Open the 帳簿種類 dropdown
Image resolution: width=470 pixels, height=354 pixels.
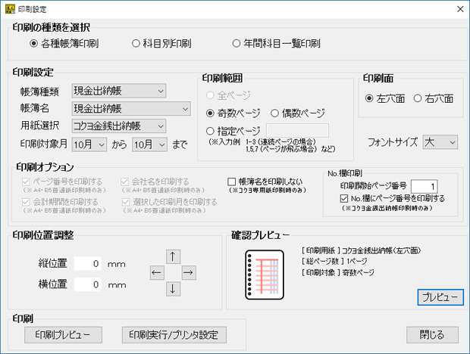(118, 92)
